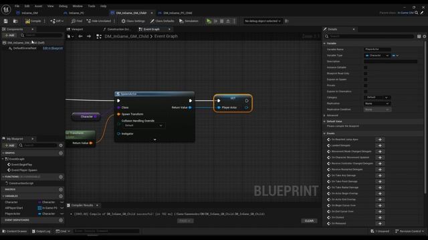Screen dimensions: 428x240
Task: Add a new macro with plus icon
Action: [x=61, y=189]
